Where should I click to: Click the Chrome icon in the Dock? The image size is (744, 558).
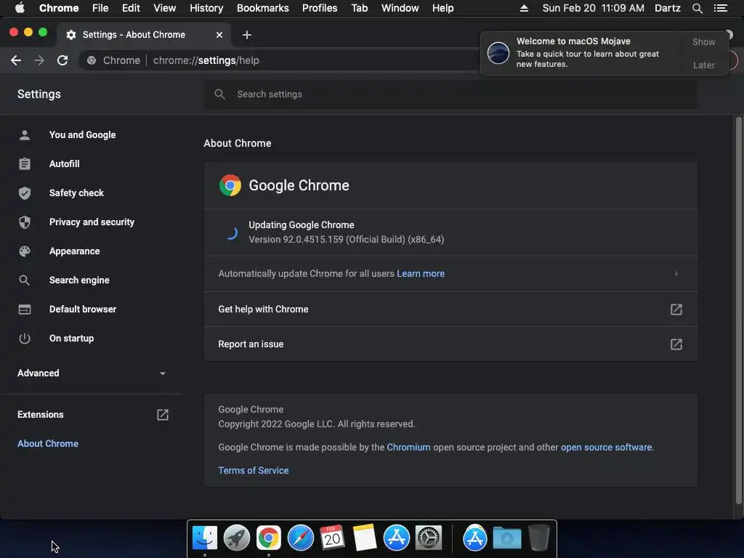click(x=269, y=538)
